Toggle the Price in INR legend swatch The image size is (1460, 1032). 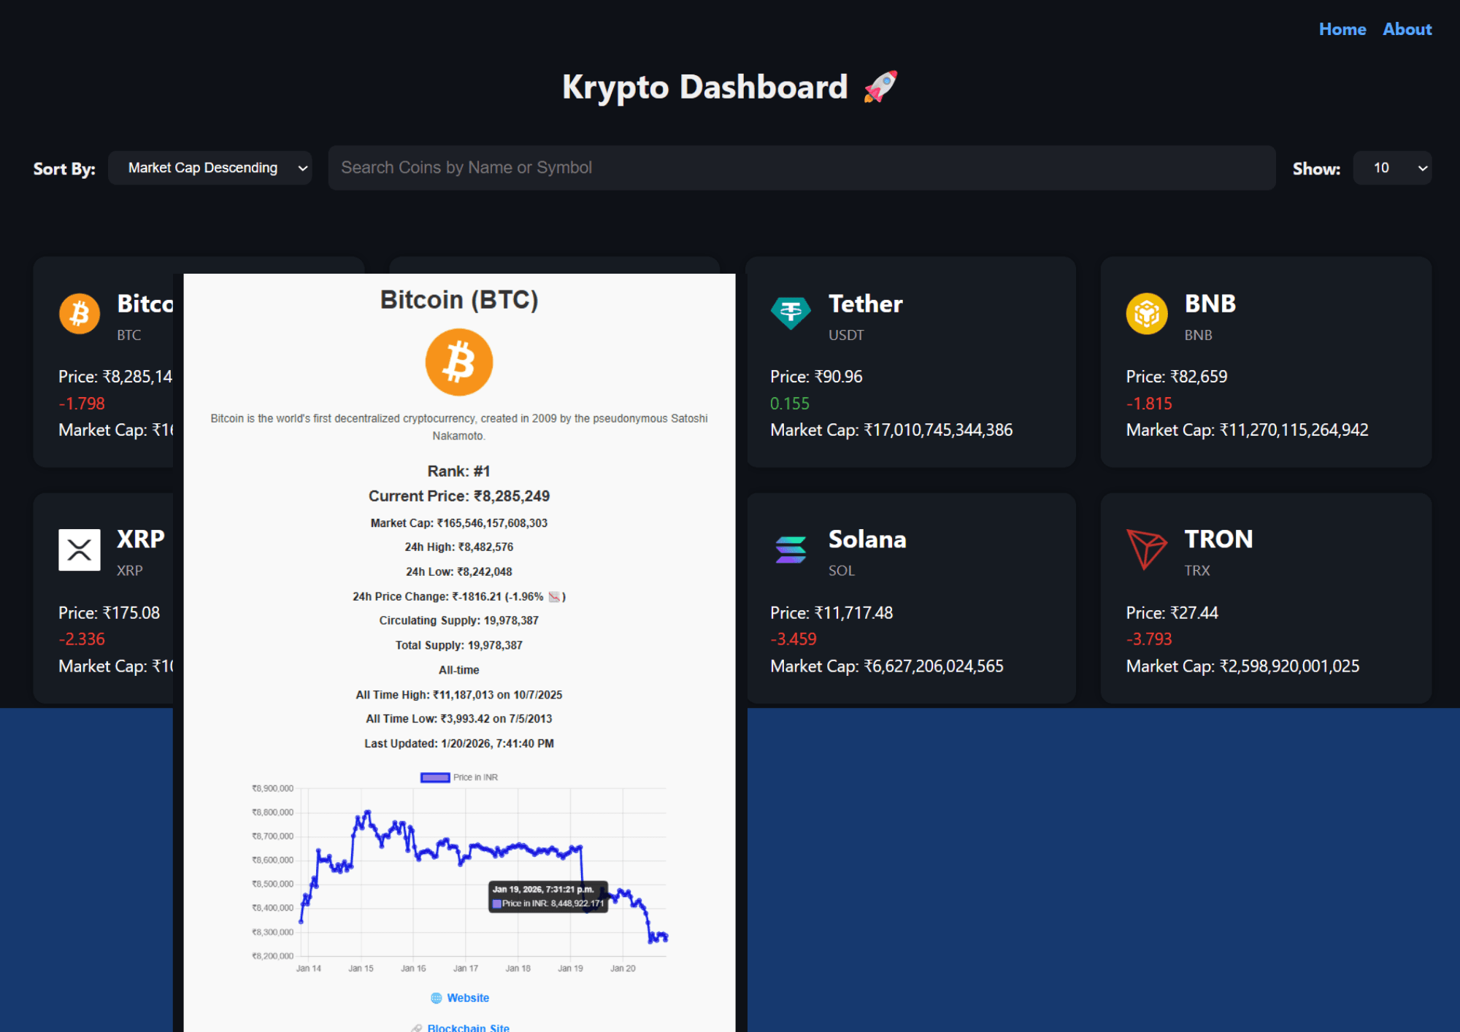click(x=435, y=777)
